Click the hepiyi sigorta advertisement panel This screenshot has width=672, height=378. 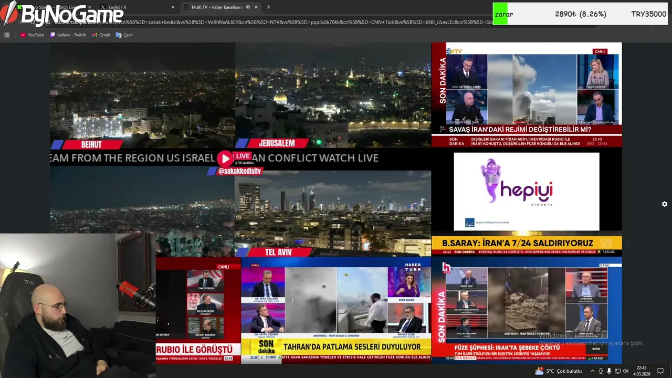pos(527,192)
